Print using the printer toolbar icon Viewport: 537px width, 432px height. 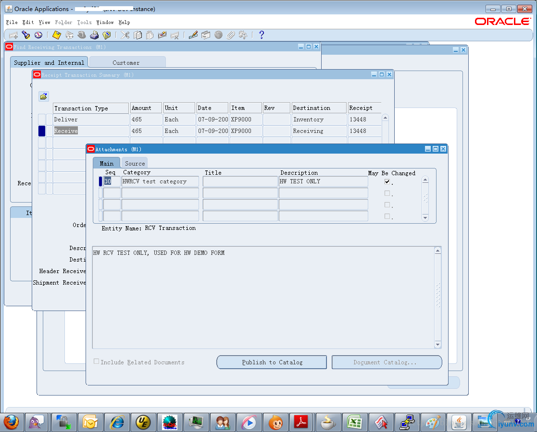pyautogui.click(x=94, y=35)
